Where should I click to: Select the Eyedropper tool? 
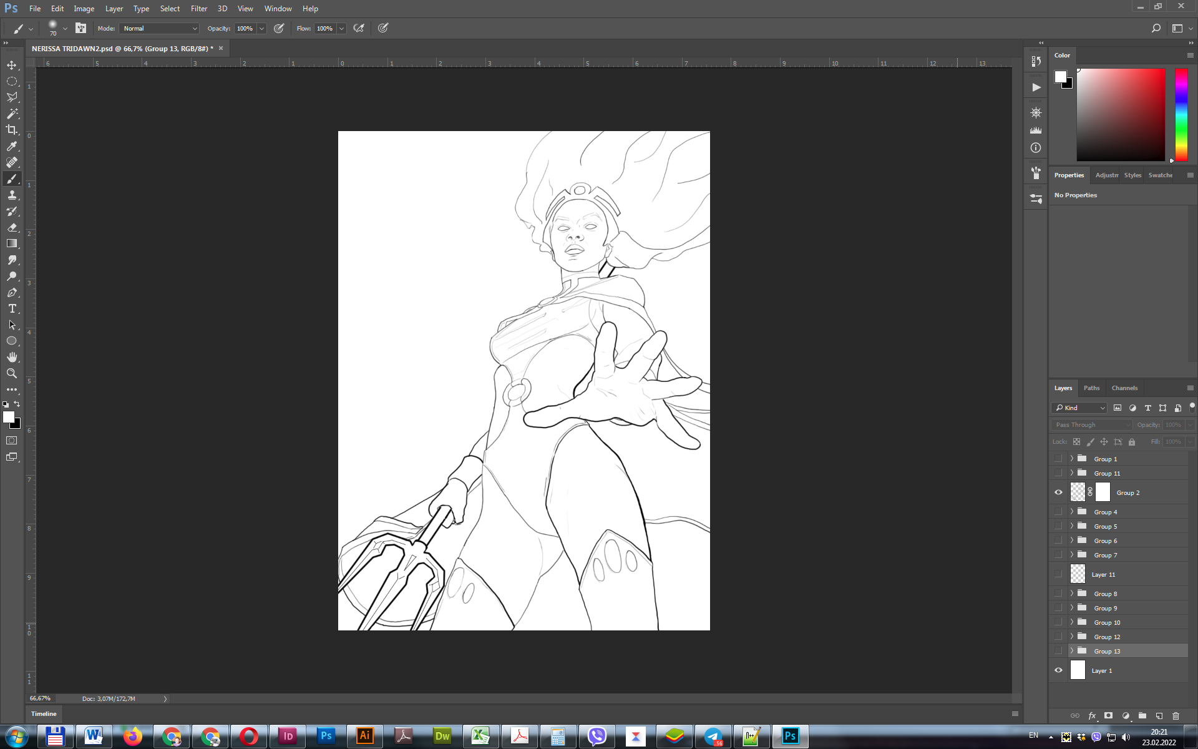pyautogui.click(x=12, y=146)
